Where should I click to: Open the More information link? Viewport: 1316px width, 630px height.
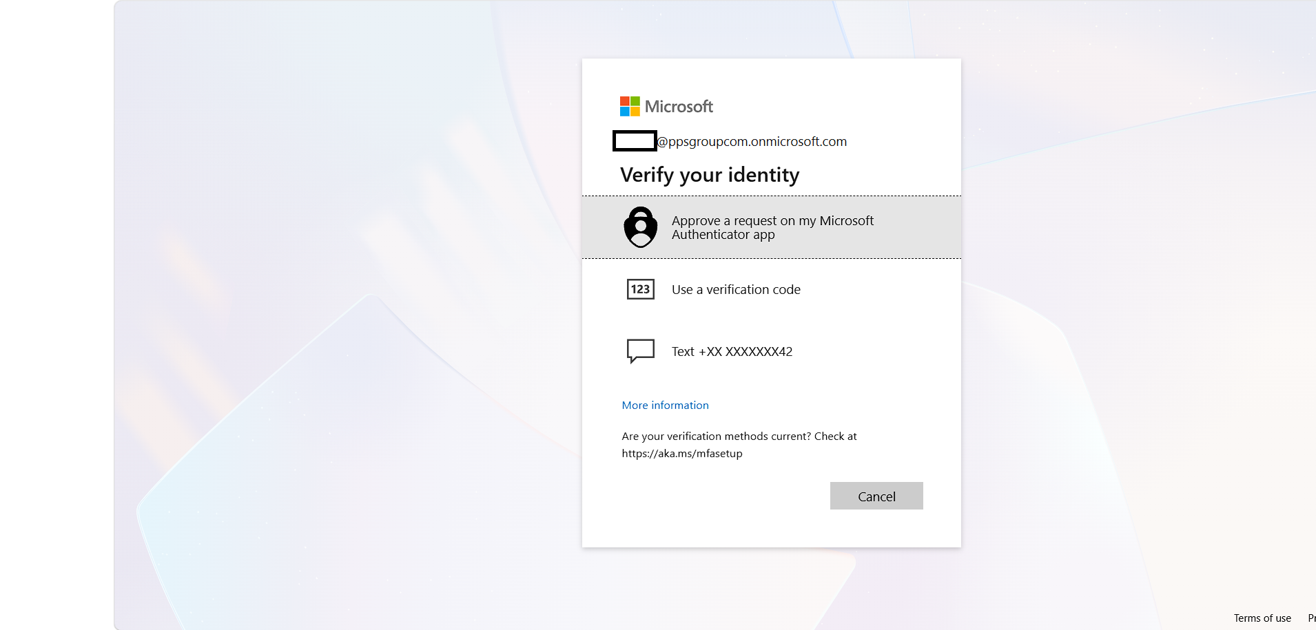[665, 405]
